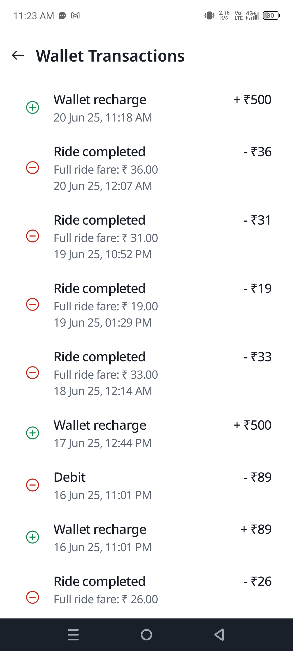Tap green plus icon for 17 Jun recharge
This screenshot has width=293, height=651.
click(33, 433)
